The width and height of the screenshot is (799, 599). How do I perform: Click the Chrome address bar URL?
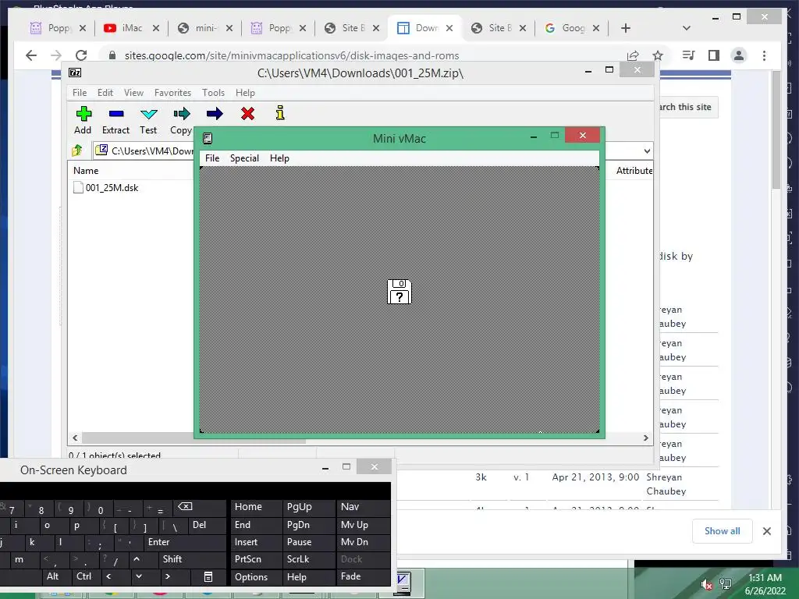click(x=292, y=55)
